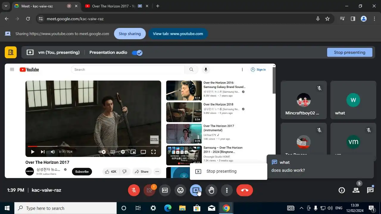
Task: View site information icon in address bar
Action: (x=41, y=19)
